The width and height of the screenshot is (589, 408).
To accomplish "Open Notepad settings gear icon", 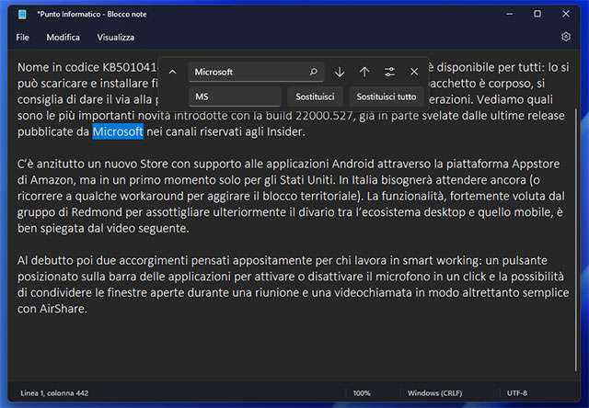I will 566,37.
